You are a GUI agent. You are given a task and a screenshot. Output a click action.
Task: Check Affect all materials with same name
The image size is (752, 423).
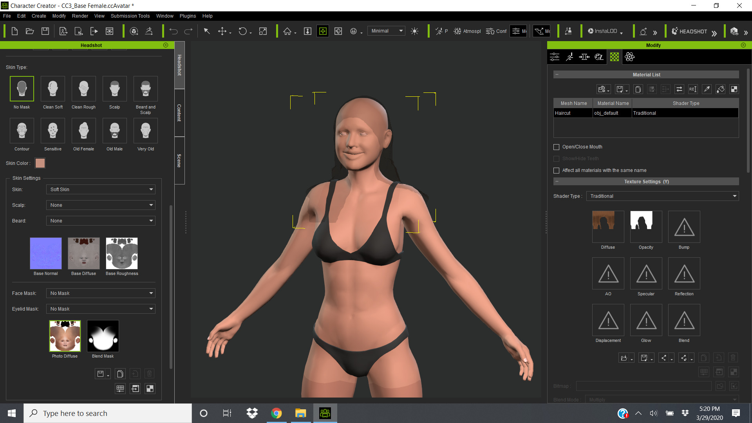click(556, 170)
